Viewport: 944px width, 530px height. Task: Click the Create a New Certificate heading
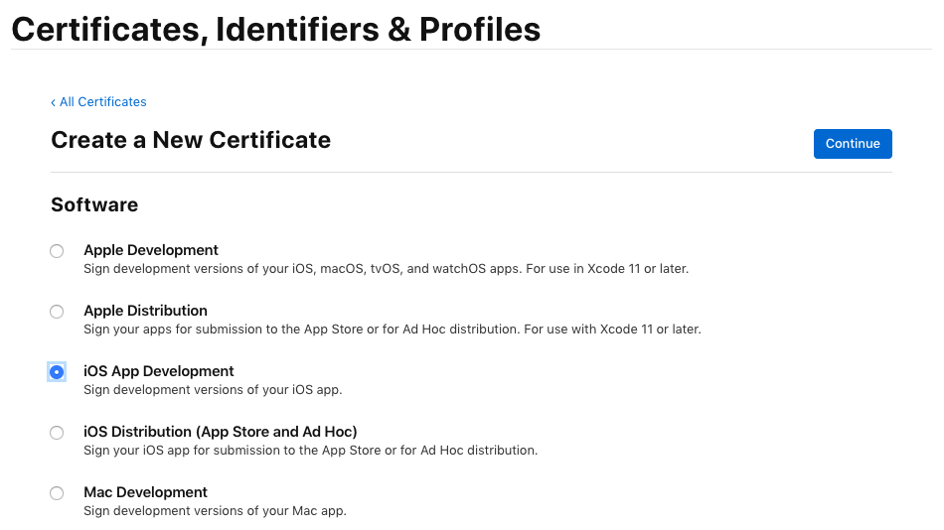pyautogui.click(x=191, y=140)
